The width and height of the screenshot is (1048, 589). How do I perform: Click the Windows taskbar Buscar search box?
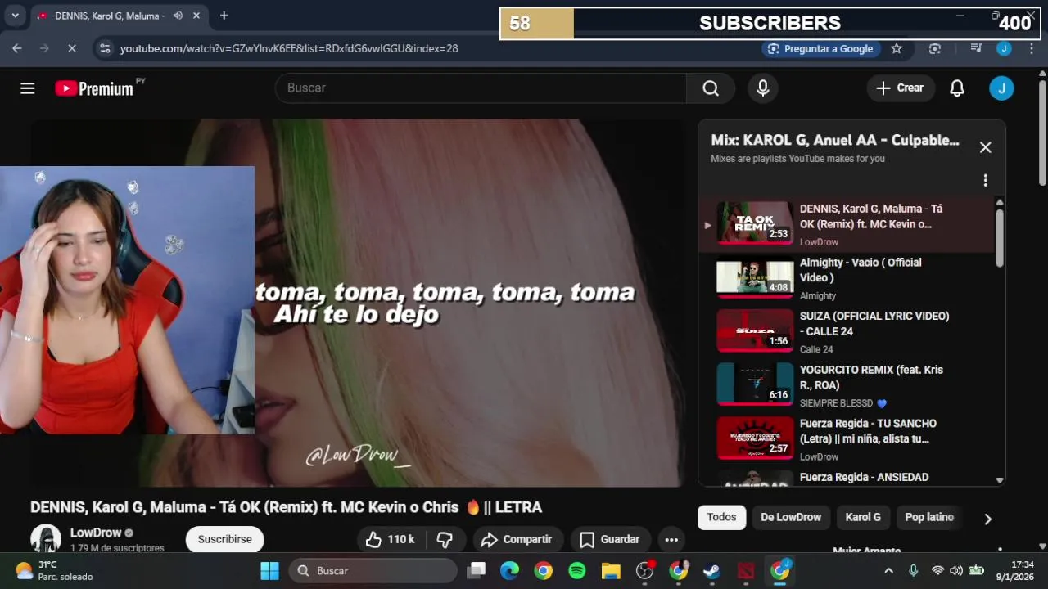click(x=373, y=570)
